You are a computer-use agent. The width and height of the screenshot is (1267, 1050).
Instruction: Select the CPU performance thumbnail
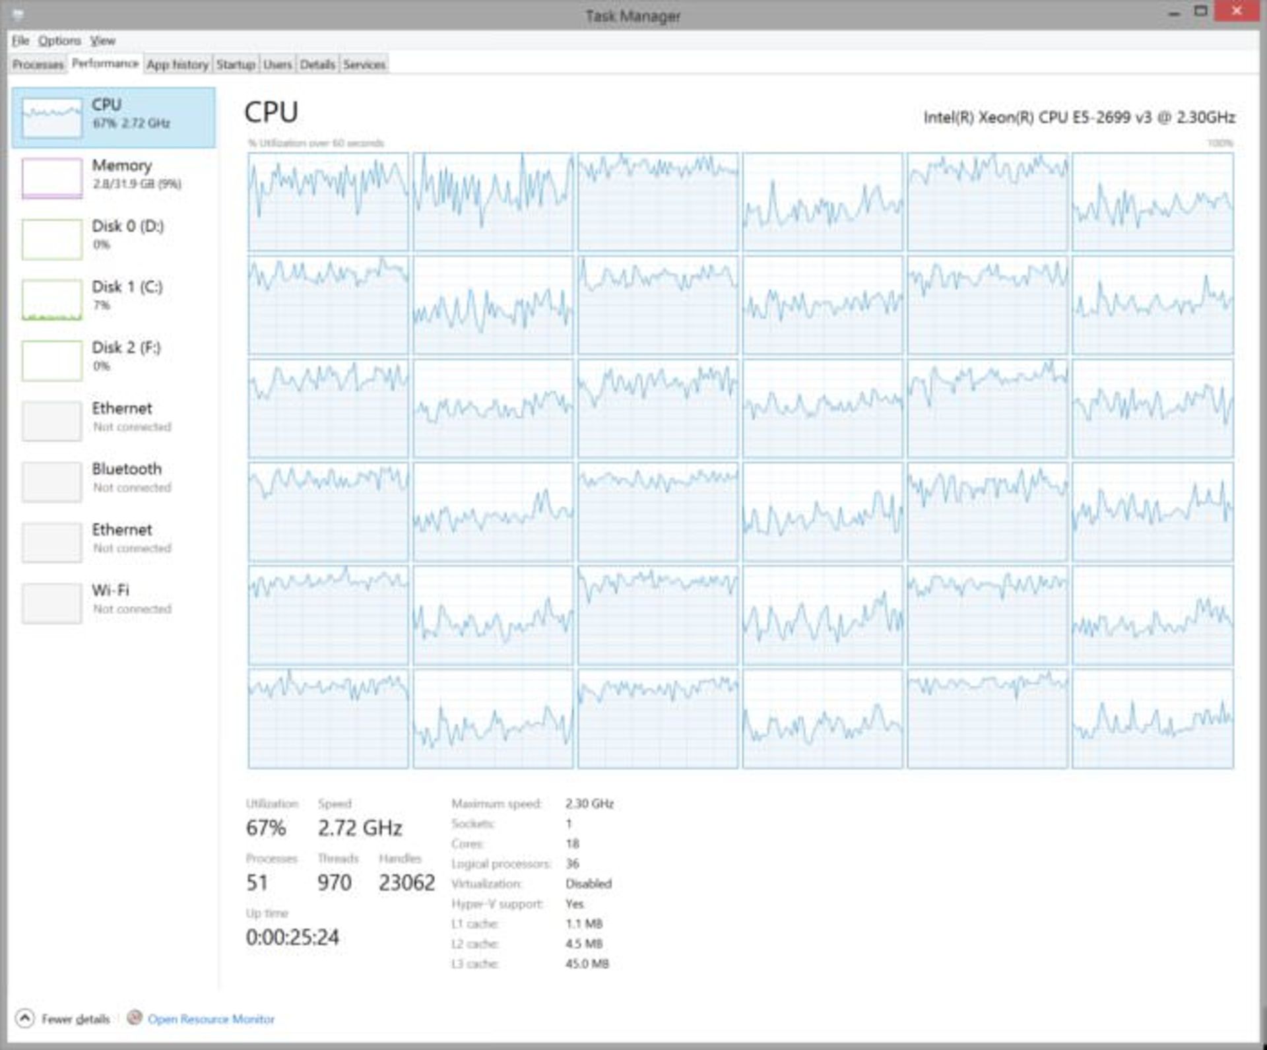point(51,117)
